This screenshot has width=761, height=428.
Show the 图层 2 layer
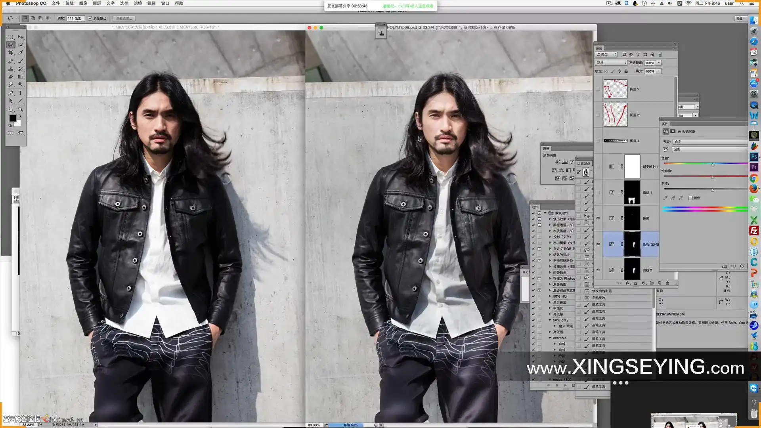(598, 89)
